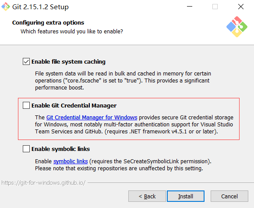Tick the Enable symbolic links checkbox
254x208 pixels.
[26, 149]
